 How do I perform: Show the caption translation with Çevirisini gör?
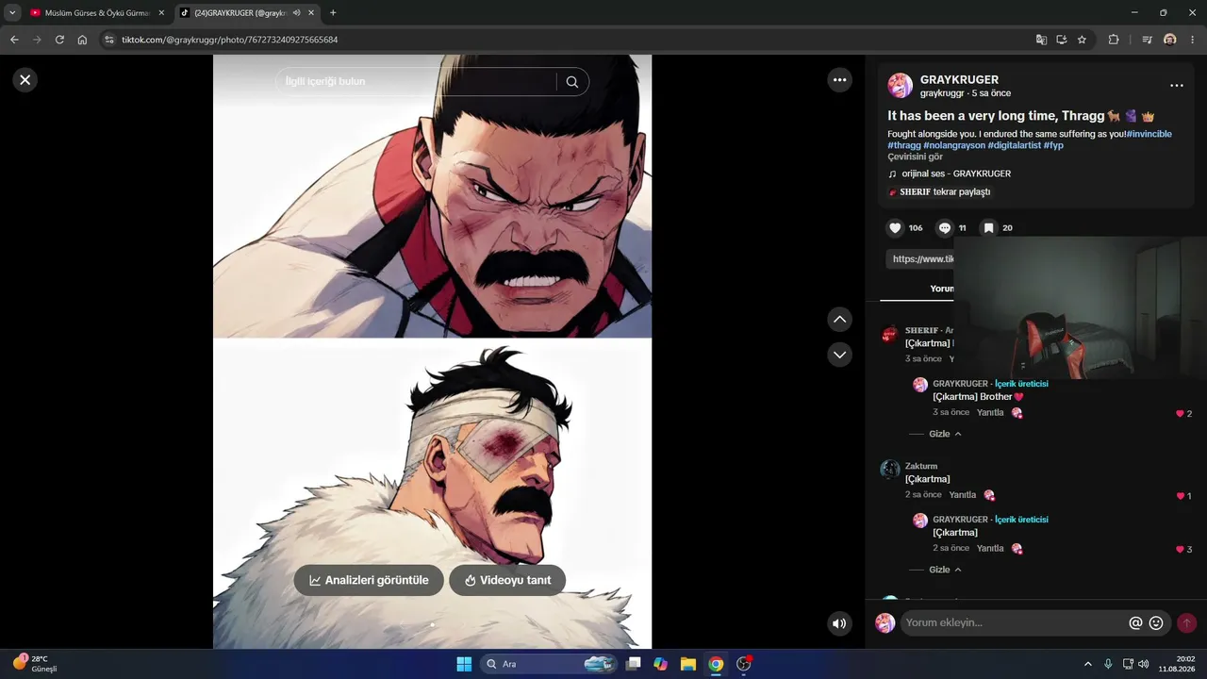916,157
